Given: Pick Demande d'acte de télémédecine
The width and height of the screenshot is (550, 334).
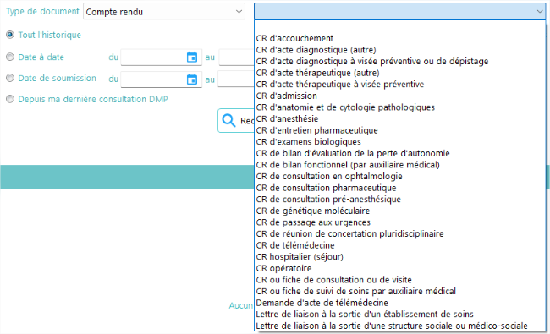Looking at the screenshot, I should 400,303.
